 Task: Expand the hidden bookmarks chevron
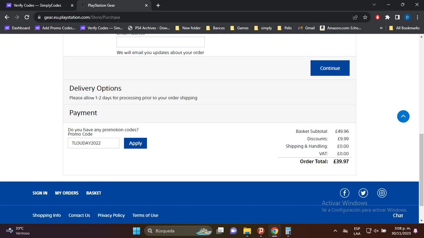coord(381,28)
